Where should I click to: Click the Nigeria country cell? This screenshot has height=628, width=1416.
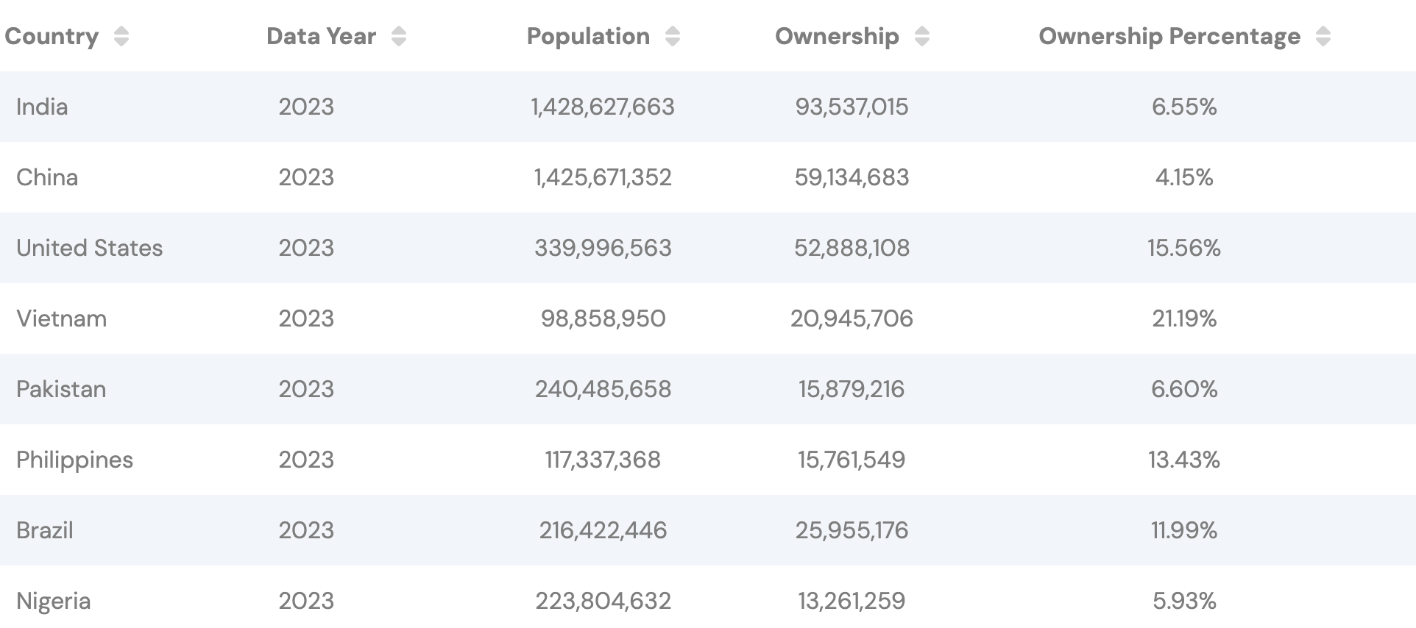[53, 602]
